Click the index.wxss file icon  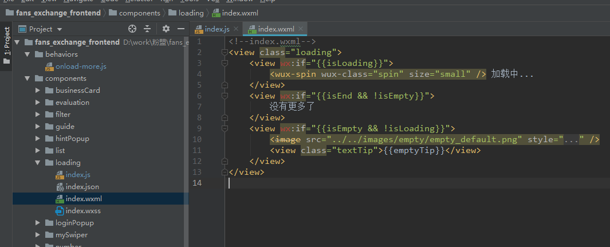(x=60, y=211)
